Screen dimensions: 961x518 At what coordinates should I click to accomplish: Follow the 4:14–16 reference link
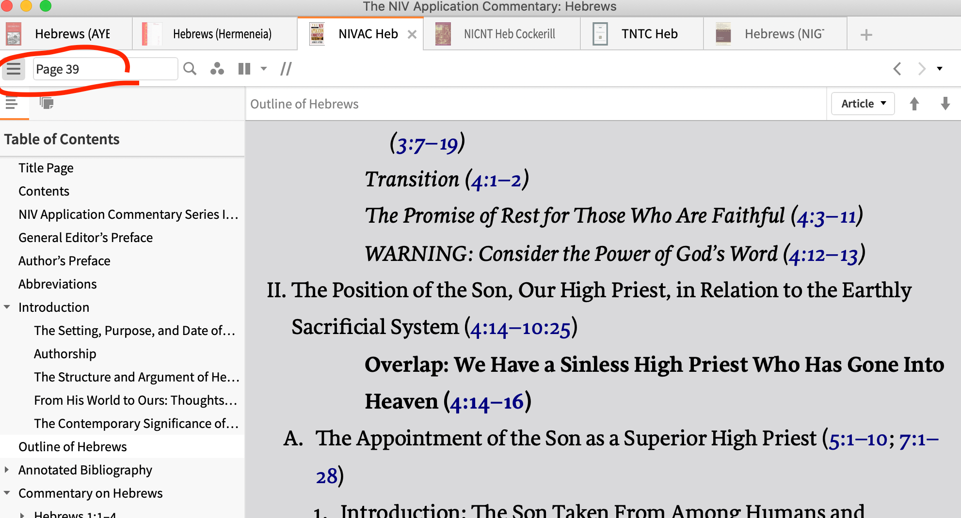(x=487, y=403)
